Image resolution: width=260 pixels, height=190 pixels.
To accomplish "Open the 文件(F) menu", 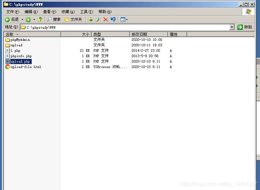I will [13, 12].
